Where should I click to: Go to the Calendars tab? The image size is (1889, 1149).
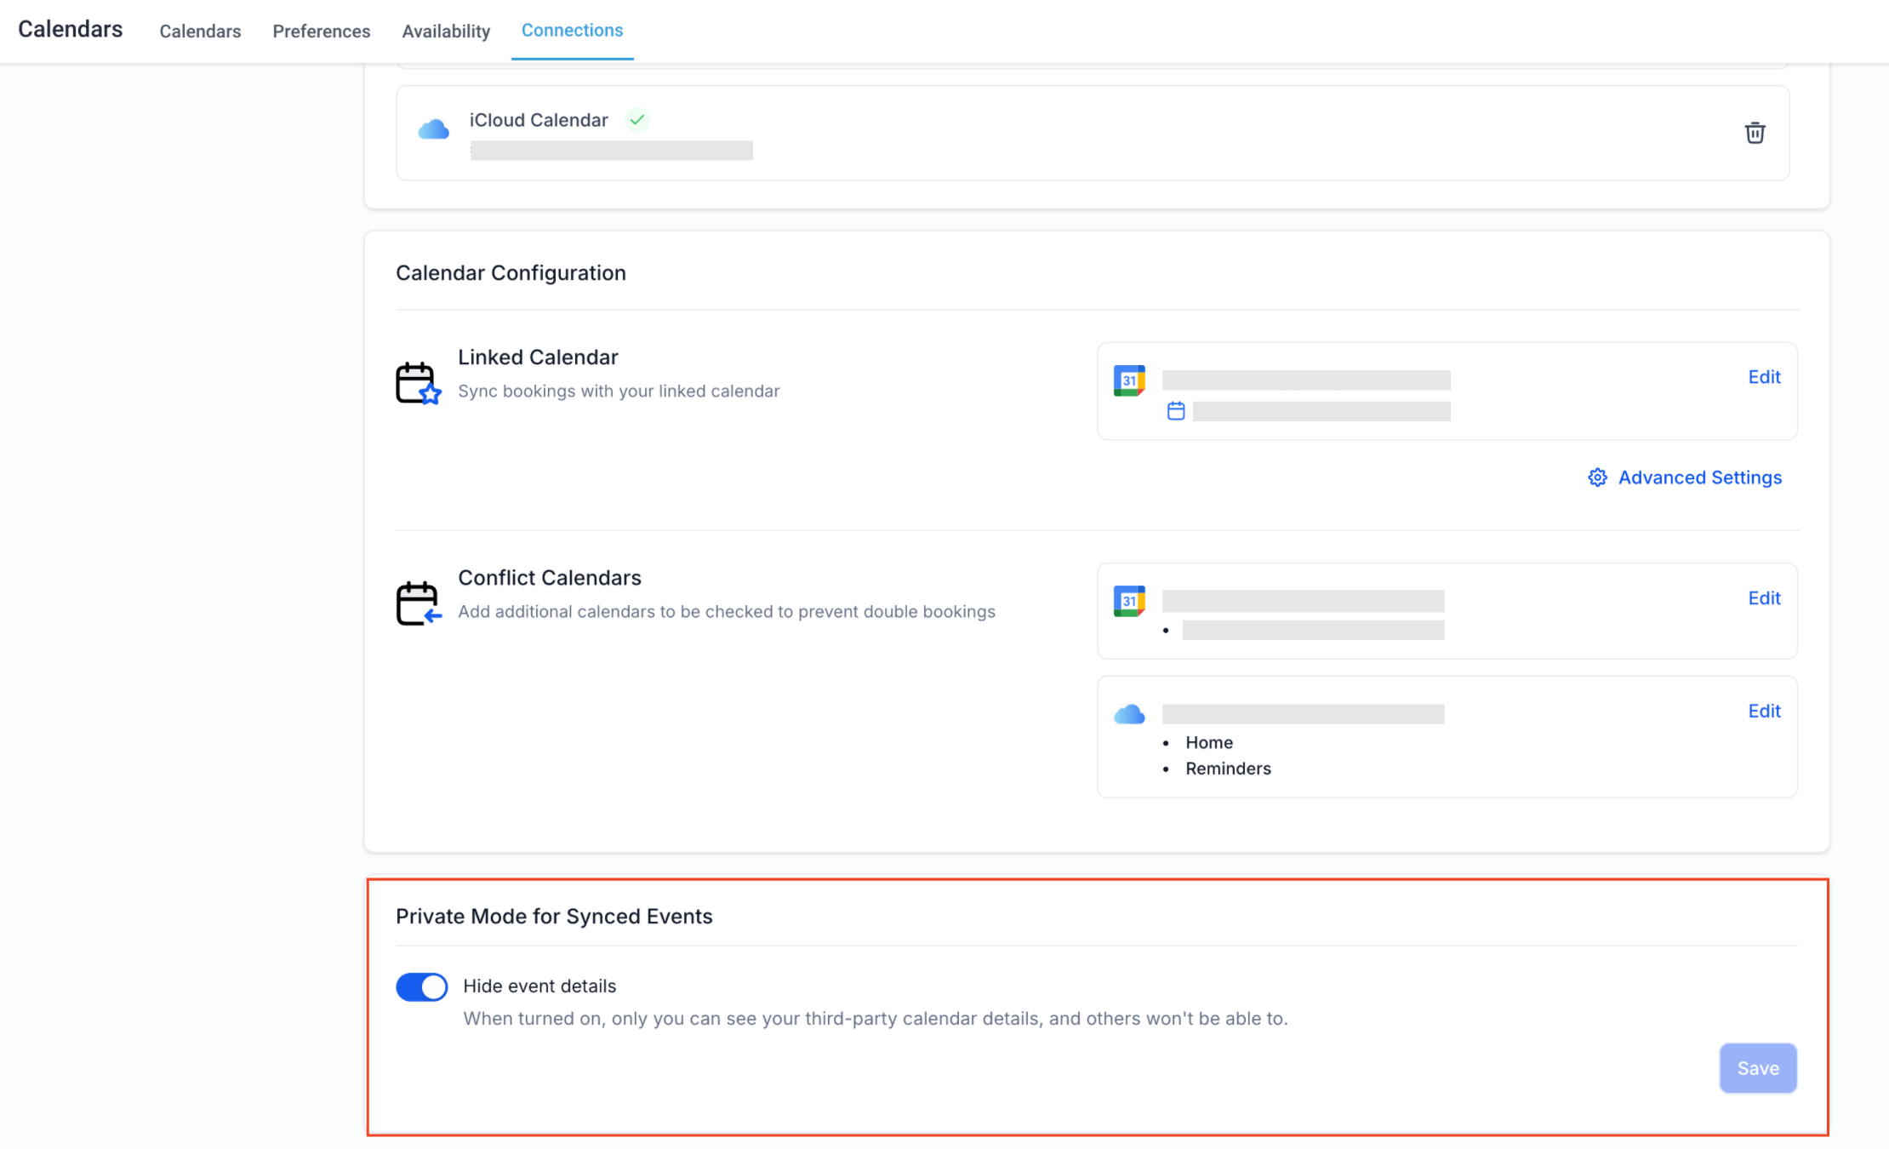click(x=200, y=31)
